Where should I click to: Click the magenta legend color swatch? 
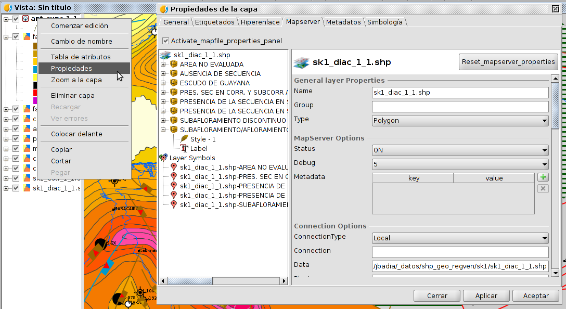tap(35, 100)
